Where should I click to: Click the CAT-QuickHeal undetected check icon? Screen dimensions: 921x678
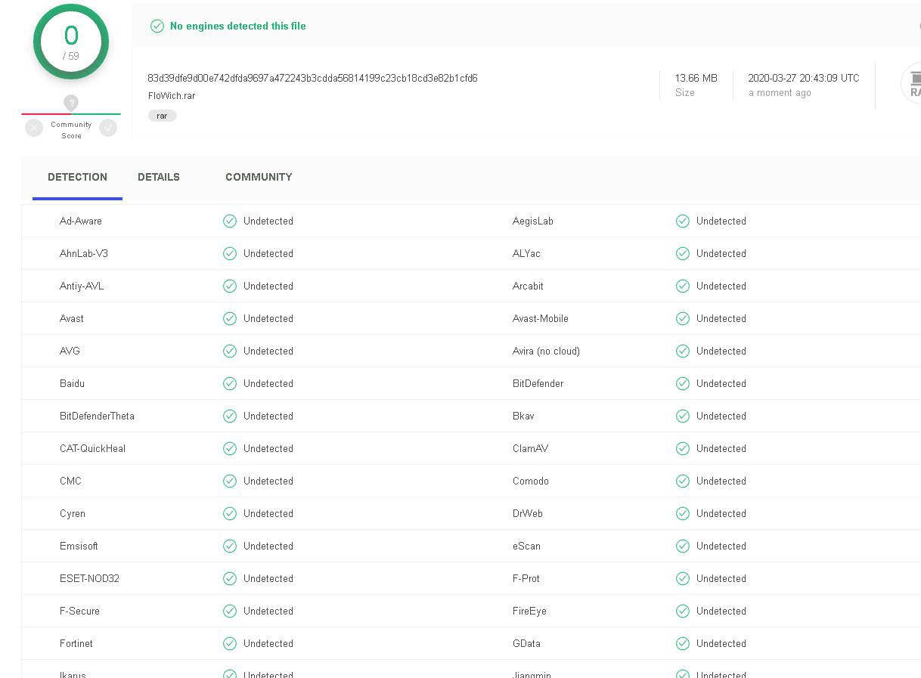(x=230, y=448)
